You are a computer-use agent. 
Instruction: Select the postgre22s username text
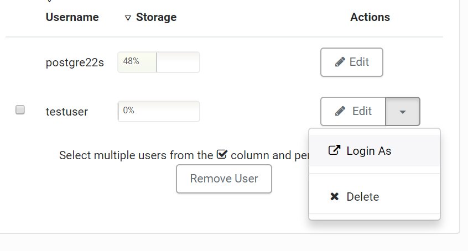pyautogui.click(x=75, y=62)
